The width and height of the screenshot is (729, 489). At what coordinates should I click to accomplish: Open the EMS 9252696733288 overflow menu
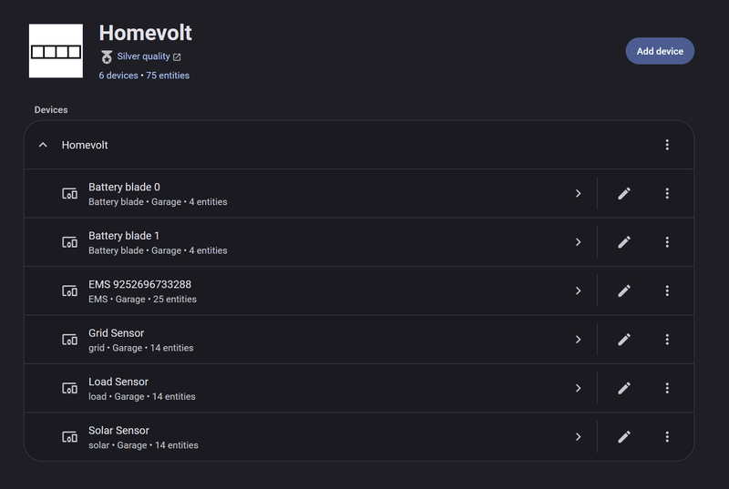667,290
